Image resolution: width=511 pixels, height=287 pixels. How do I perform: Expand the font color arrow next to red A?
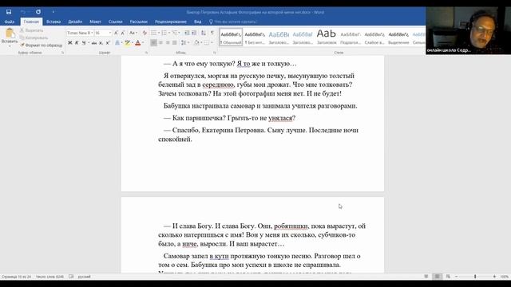143,42
